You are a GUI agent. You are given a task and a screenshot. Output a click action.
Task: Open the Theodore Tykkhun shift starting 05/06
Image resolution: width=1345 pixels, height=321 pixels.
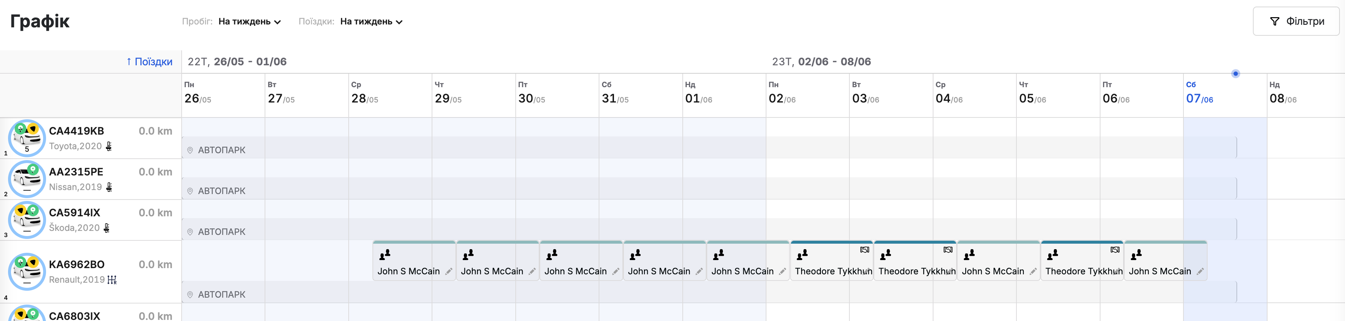pos(1082,261)
